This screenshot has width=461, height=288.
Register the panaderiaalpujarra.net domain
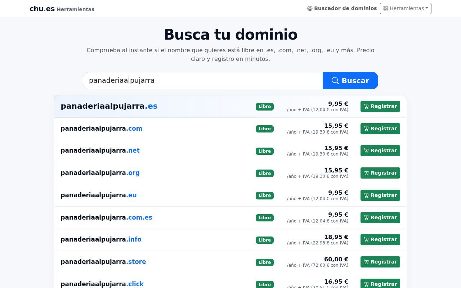pos(380,150)
